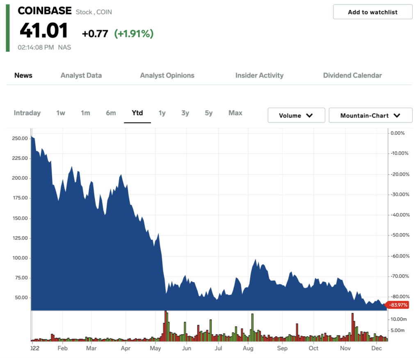Open the Analyst Opinions tab
The height and width of the screenshot is (358, 420).
pos(167,75)
